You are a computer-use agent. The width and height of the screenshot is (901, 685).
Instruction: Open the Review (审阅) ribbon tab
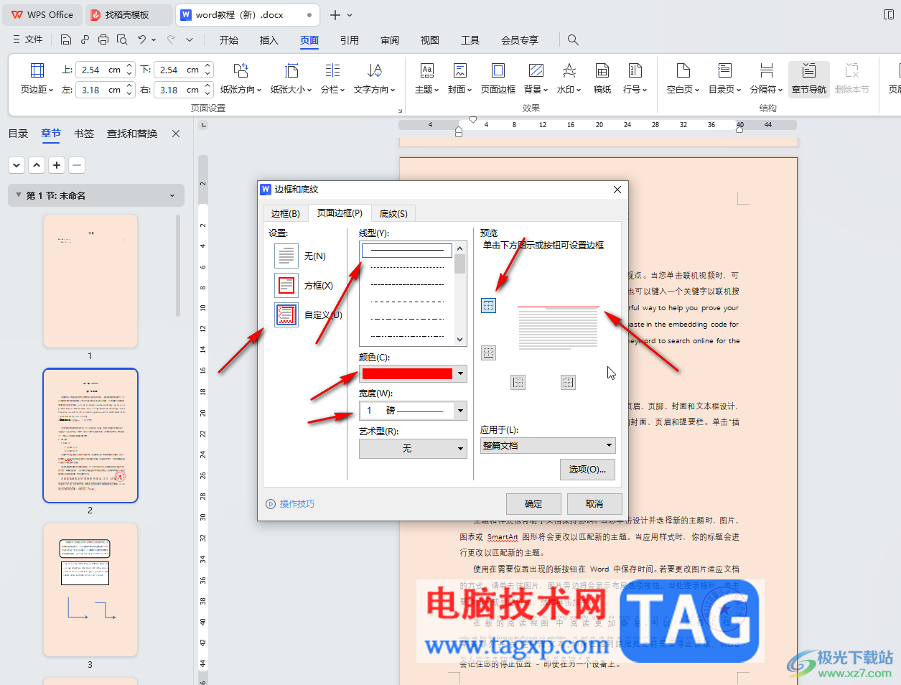(390, 39)
